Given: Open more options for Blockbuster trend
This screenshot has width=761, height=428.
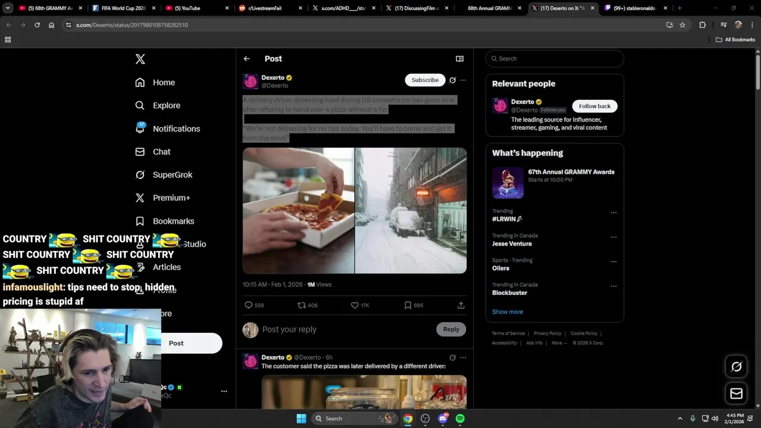Looking at the screenshot, I should coord(614,286).
